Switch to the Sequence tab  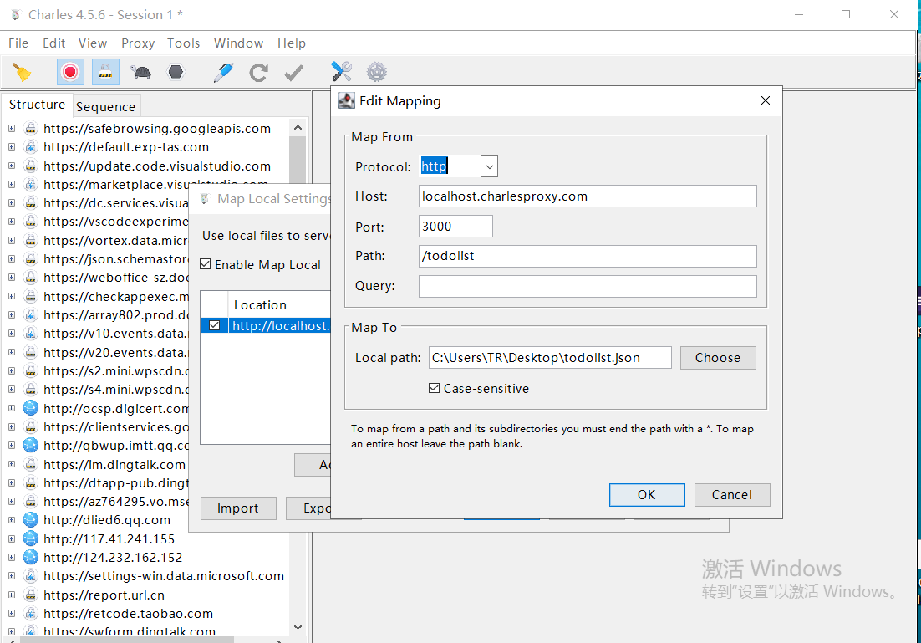coord(106,106)
